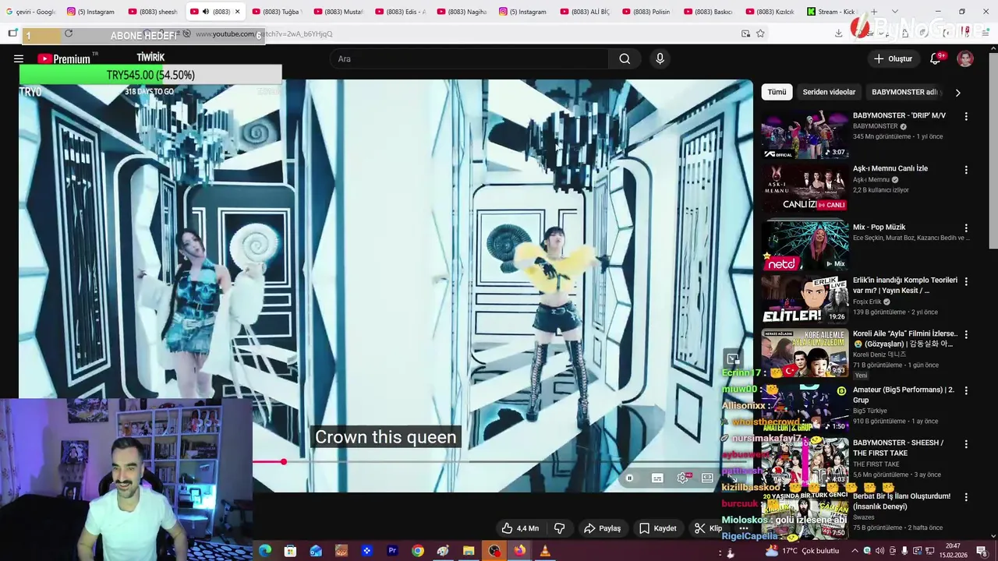998x561 pixels.
Task: Open the BABYMONSTER DRIP M/V thumbnail
Action: pos(805,134)
